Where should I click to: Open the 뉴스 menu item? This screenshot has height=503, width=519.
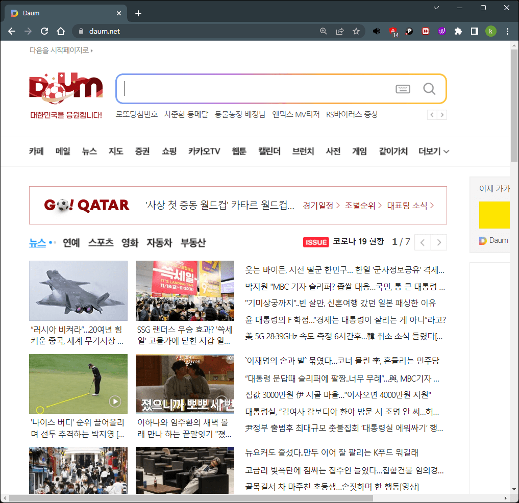tap(89, 151)
